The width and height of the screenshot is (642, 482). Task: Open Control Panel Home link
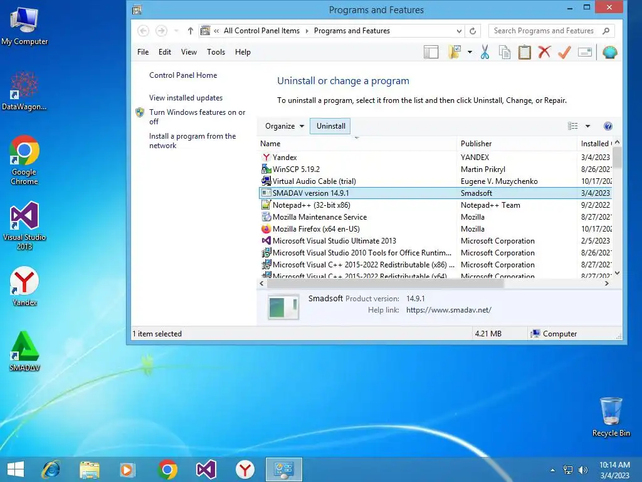click(183, 75)
